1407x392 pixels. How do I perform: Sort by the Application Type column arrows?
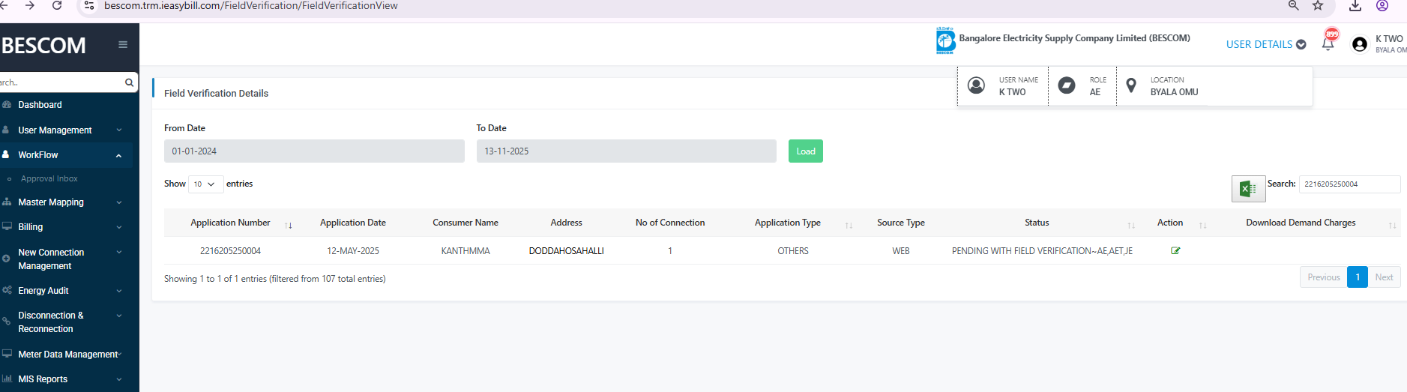pyautogui.click(x=849, y=226)
